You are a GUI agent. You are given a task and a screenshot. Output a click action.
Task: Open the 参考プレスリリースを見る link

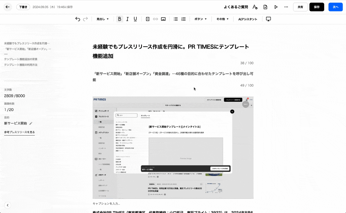[19, 132]
